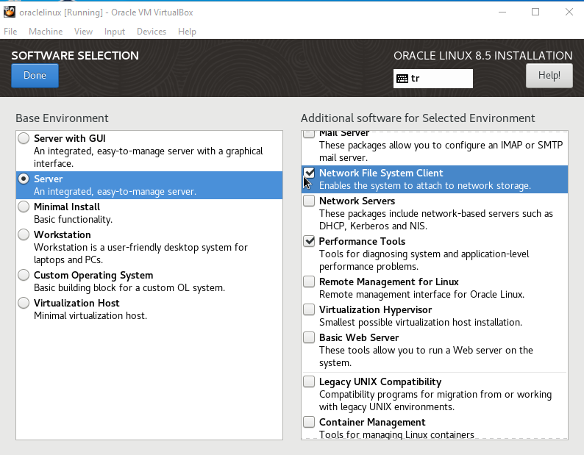584x455 pixels.
Task: Click 'Tools for managing Linux containers' text
Action: (396, 434)
